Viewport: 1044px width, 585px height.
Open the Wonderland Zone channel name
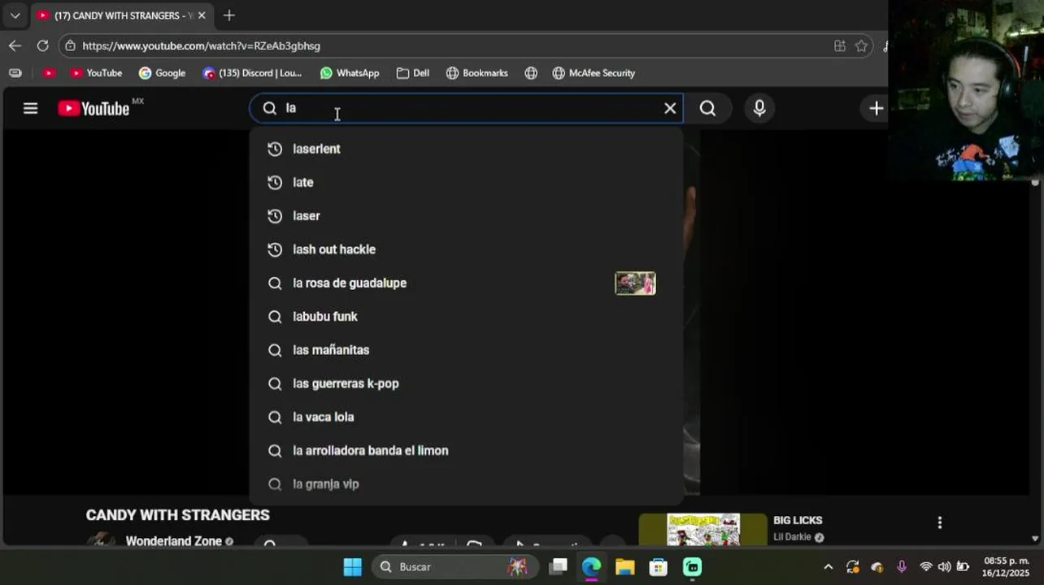(173, 541)
